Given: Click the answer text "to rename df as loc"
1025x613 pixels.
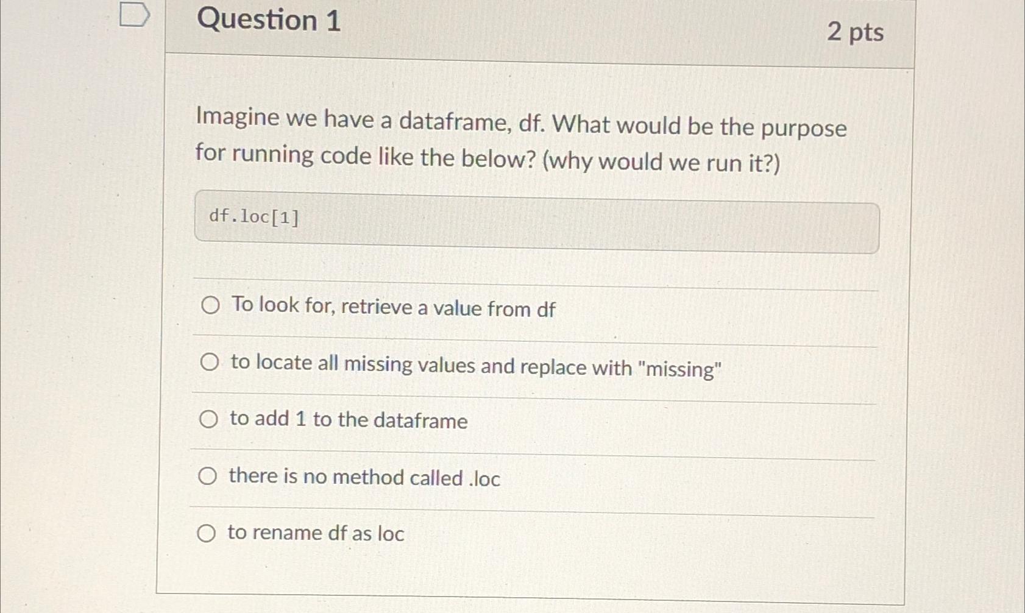Looking at the screenshot, I should click(x=315, y=534).
